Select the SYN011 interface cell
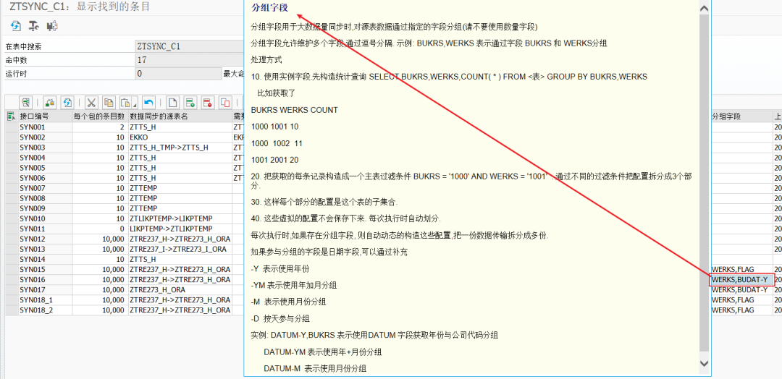Viewport: 782px width, 379px height. [x=46, y=229]
